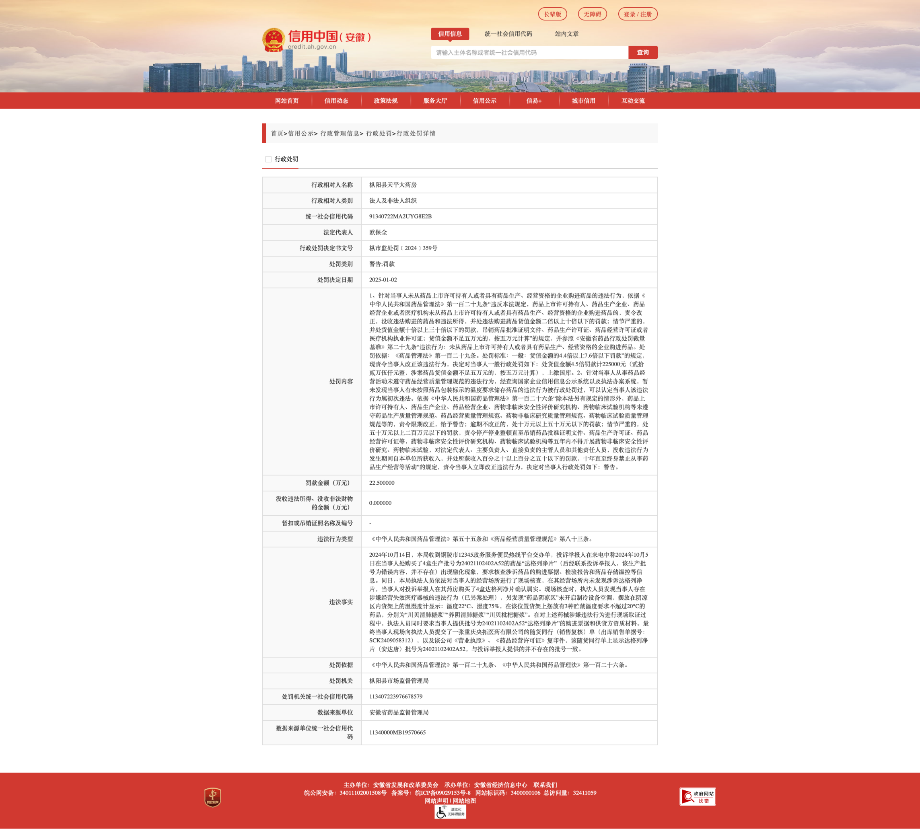Enable the 无障碍 accessibility mode
Screen dimensions: 920x829
(x=592, y=14)
